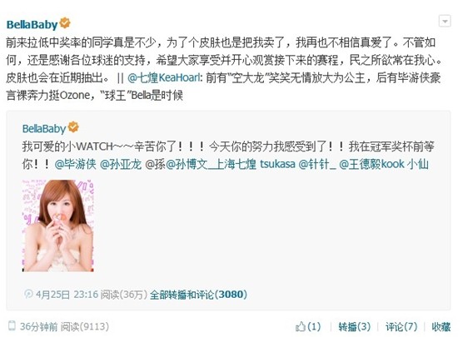Open the BellaBaby profile name at top
The width and height of the screenshot is (468, 337).
click(x=32, y=24)
